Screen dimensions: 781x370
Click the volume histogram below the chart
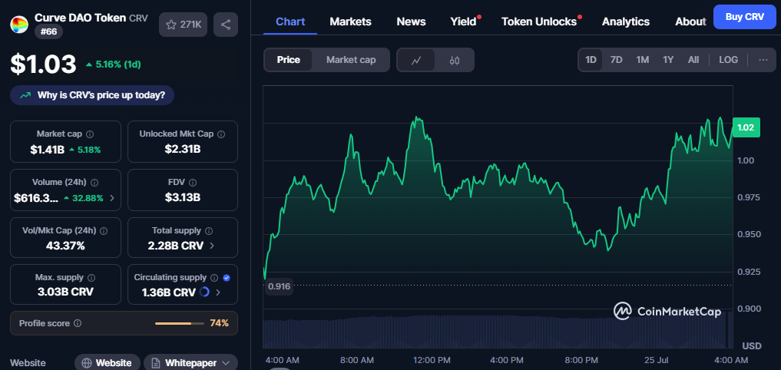coord(498,332)
